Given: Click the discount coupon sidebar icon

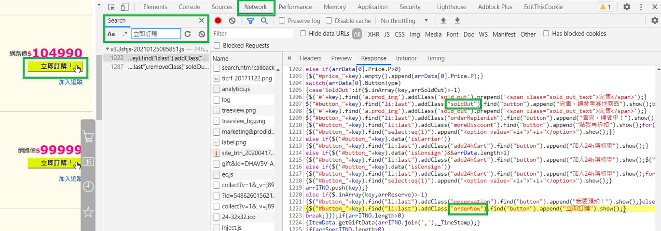Looking at the screenshot, I should [88, 162].
